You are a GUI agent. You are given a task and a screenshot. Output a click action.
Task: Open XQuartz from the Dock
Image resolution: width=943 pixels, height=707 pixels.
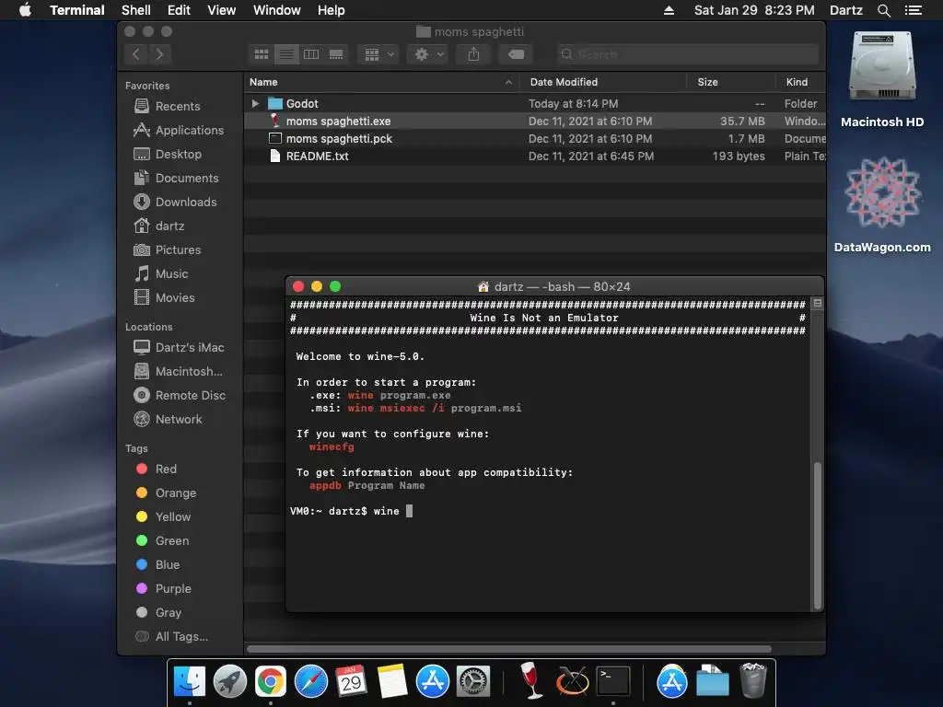point(572,681)
